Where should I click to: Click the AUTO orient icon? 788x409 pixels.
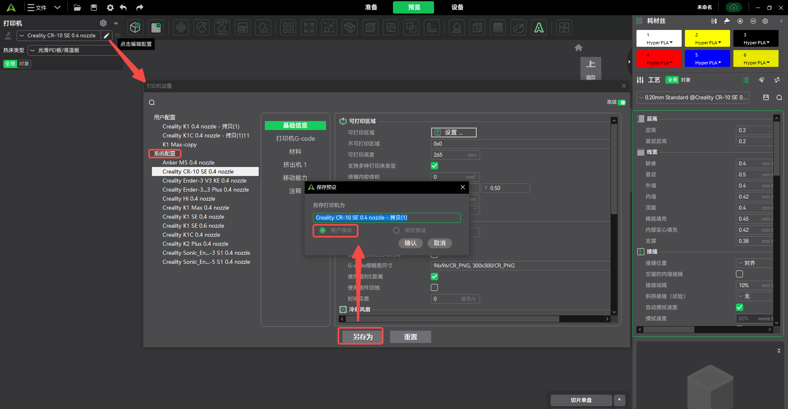click(222, 27)
